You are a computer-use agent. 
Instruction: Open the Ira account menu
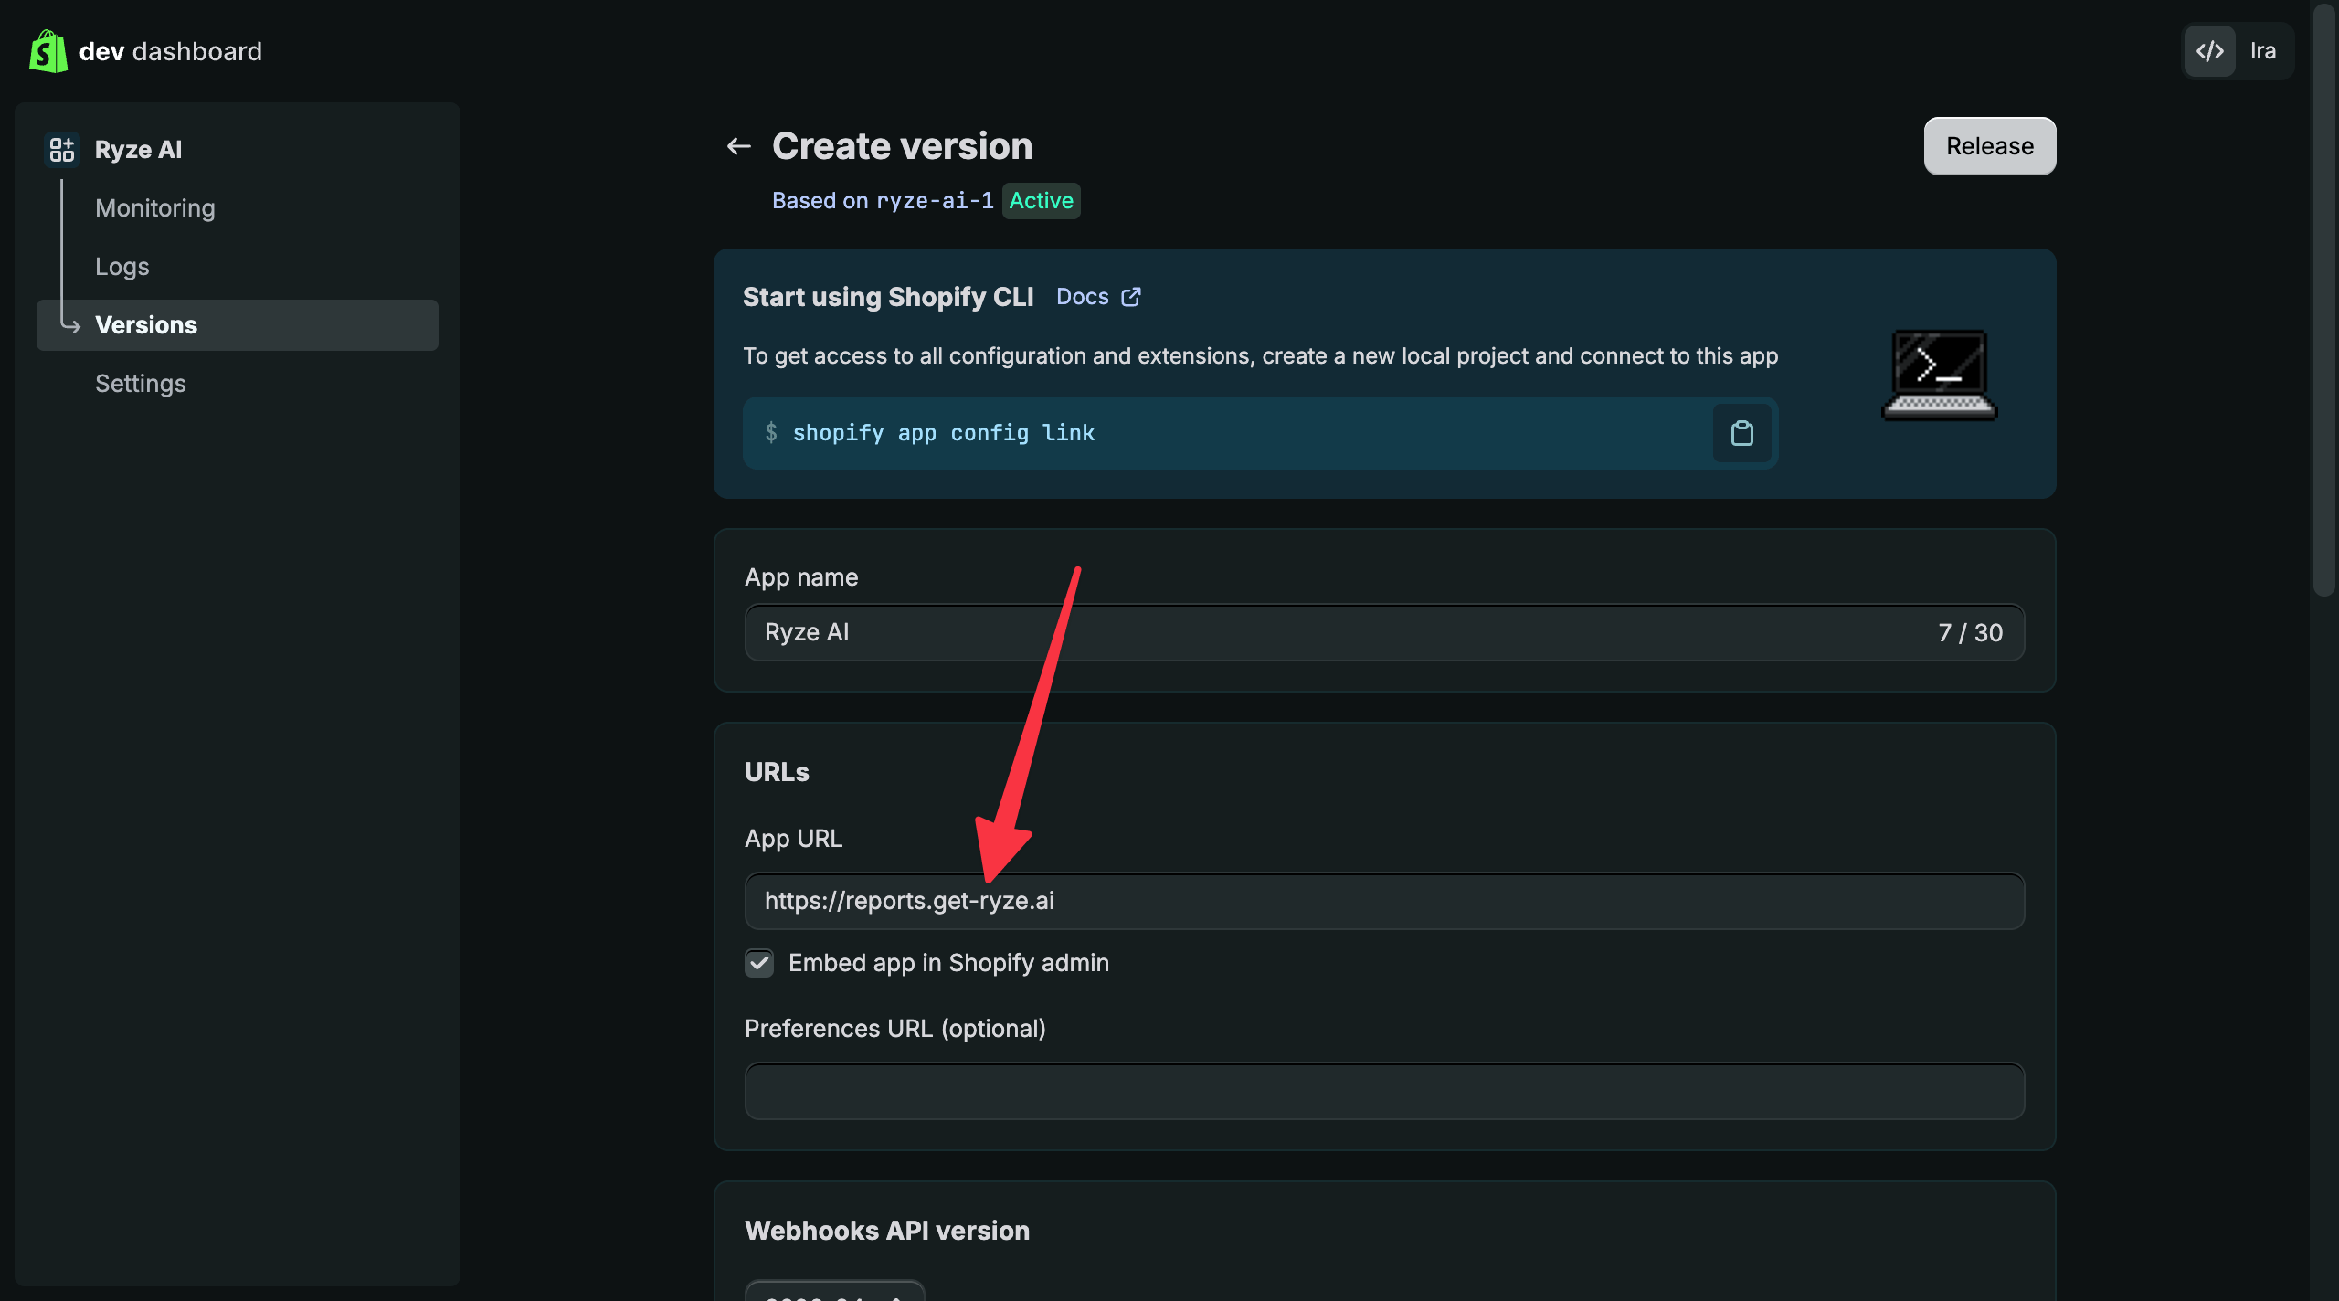click(2263, 51)
